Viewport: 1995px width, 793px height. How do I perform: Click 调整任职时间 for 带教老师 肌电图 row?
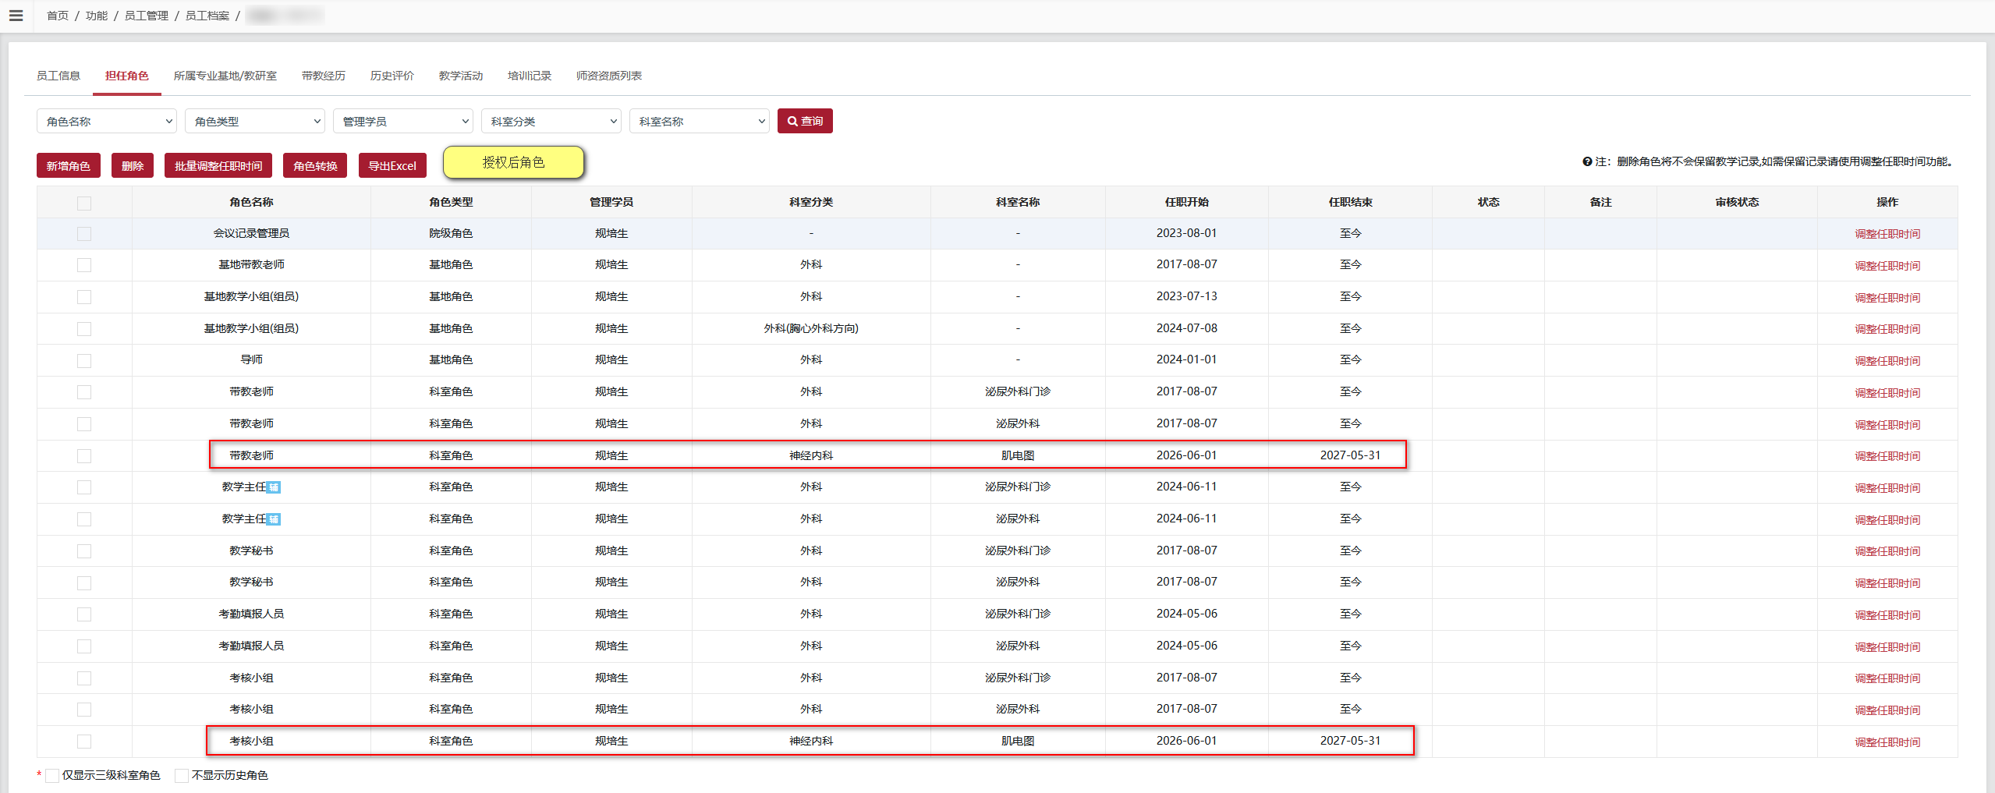(1887, 456)
